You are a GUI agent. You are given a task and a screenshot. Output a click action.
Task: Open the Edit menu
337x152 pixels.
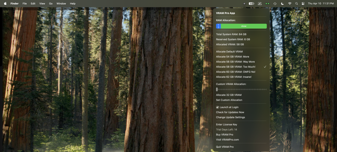[x=33, y=4]
